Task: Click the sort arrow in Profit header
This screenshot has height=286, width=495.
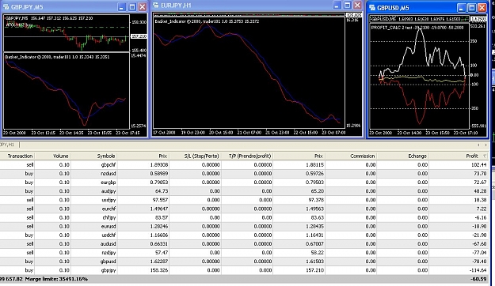Action: tap(485, 156)
